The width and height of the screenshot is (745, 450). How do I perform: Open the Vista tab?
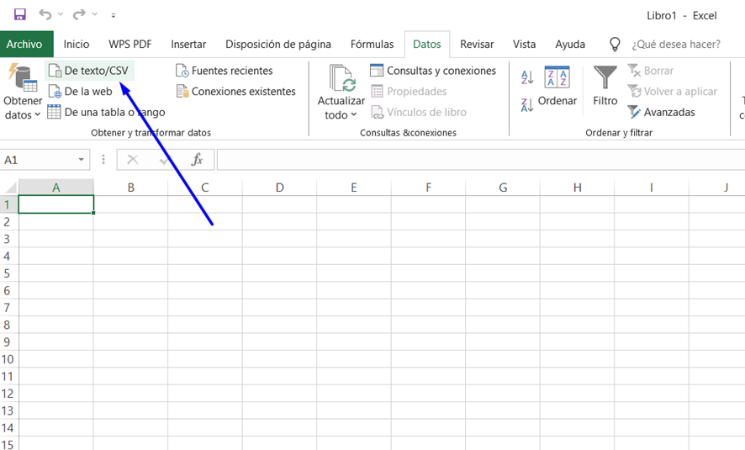pos(524,45)
